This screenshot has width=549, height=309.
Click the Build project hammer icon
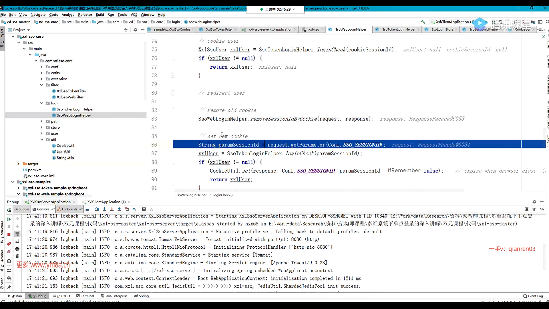point(423,22)
